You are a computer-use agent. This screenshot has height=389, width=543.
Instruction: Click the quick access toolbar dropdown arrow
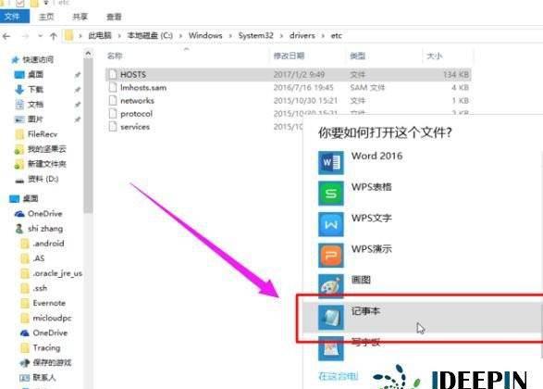click(45, 3)
